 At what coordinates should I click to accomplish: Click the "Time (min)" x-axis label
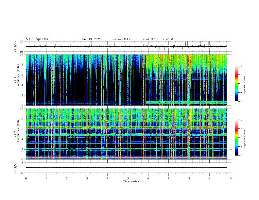[131, 181]
